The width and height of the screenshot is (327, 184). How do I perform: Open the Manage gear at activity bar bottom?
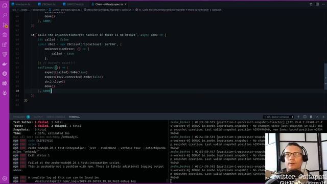[5, 178]
